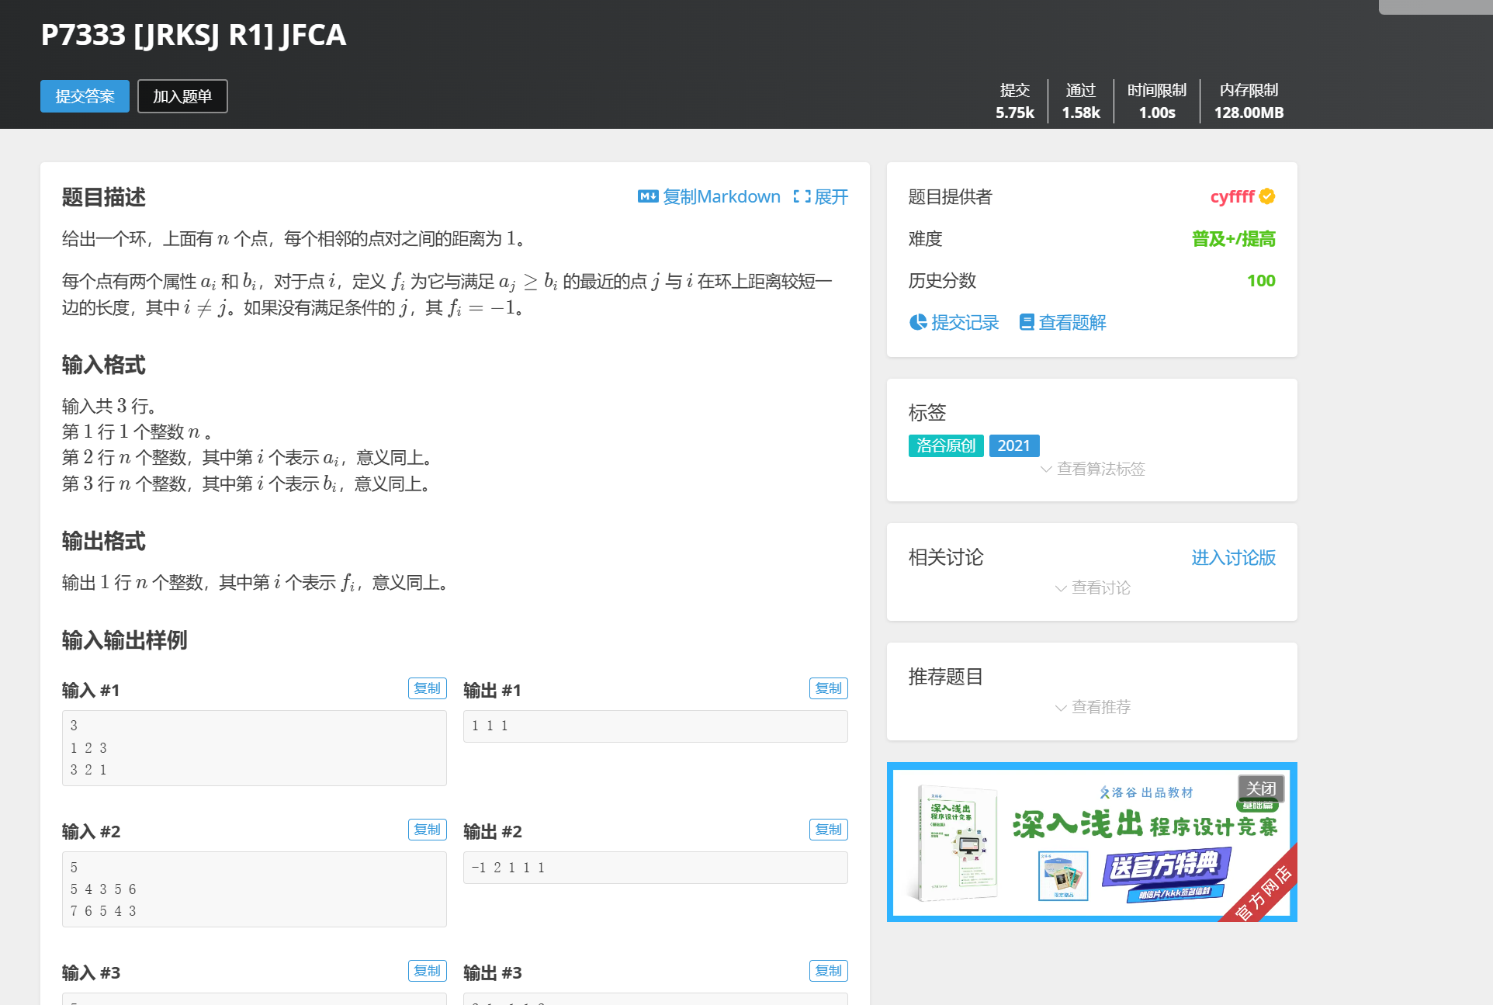The image size is (1493, 1005).
Task: Expand 查看讨论 discussion section
Action: point(1093,587)
